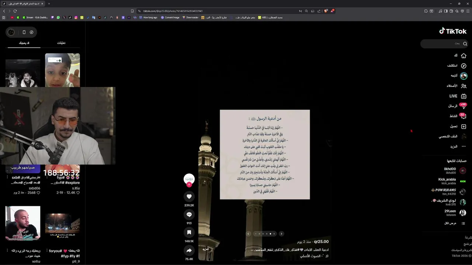Viewport: 472px width, 265px height.
Task: Click the address bar bookmark page icon
Action: 132,11
